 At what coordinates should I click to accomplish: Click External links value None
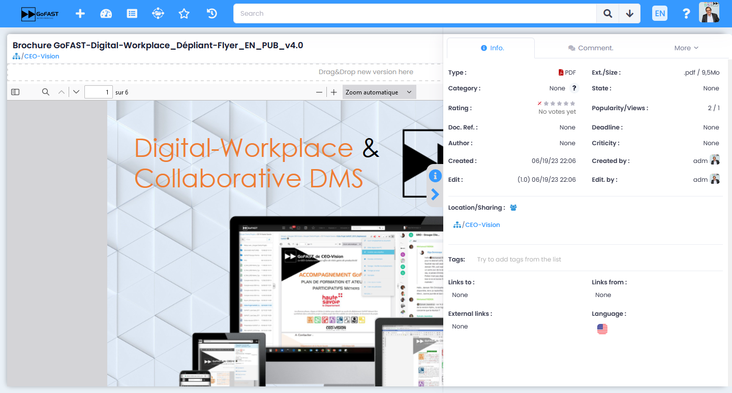tap(460, 326)
